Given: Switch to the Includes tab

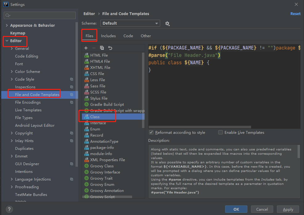Looking at the screenshot, I should click(x=108, y=36).
